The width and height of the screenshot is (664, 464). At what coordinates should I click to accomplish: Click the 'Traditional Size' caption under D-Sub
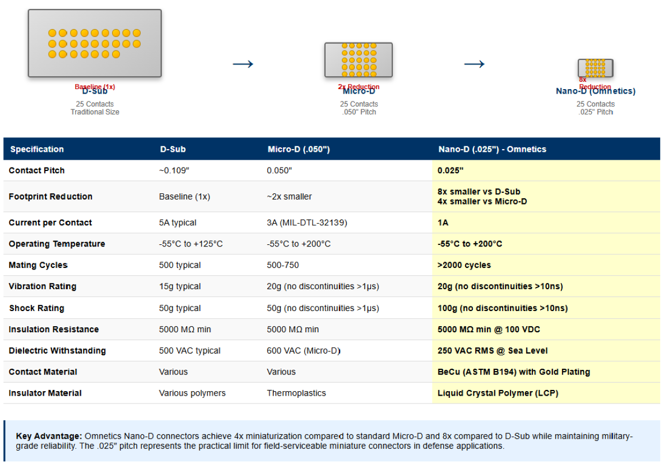pos(95,112)
